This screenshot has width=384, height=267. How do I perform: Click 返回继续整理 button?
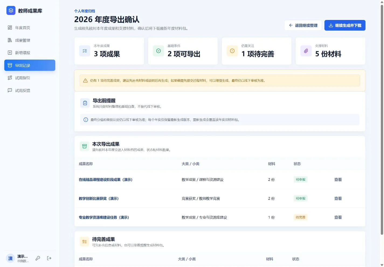pyautogui.click(x=303, y=25)
